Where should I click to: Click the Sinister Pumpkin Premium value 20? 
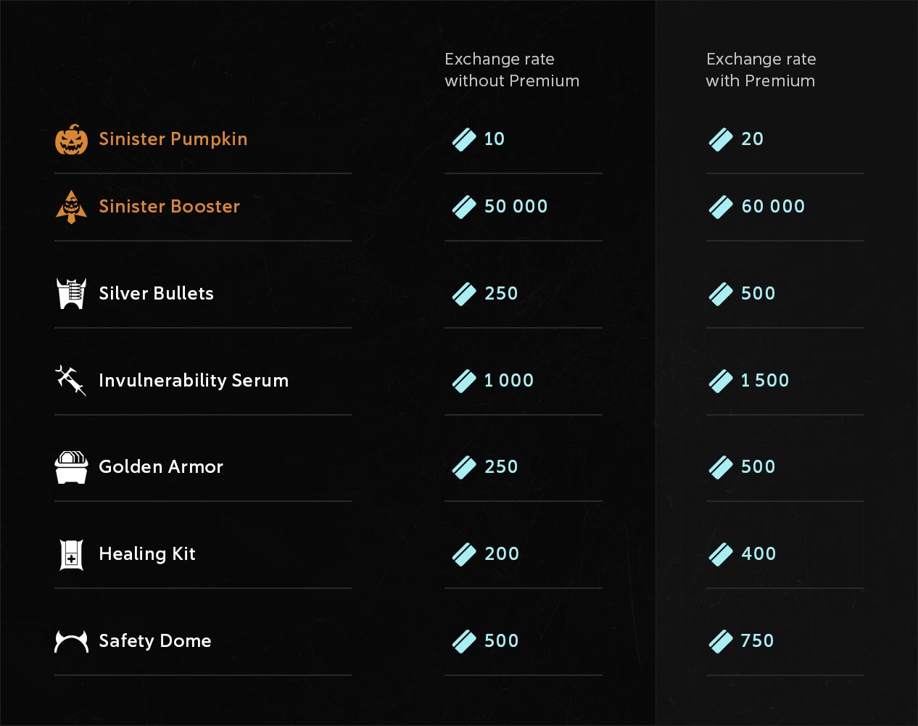click(752, 139)
